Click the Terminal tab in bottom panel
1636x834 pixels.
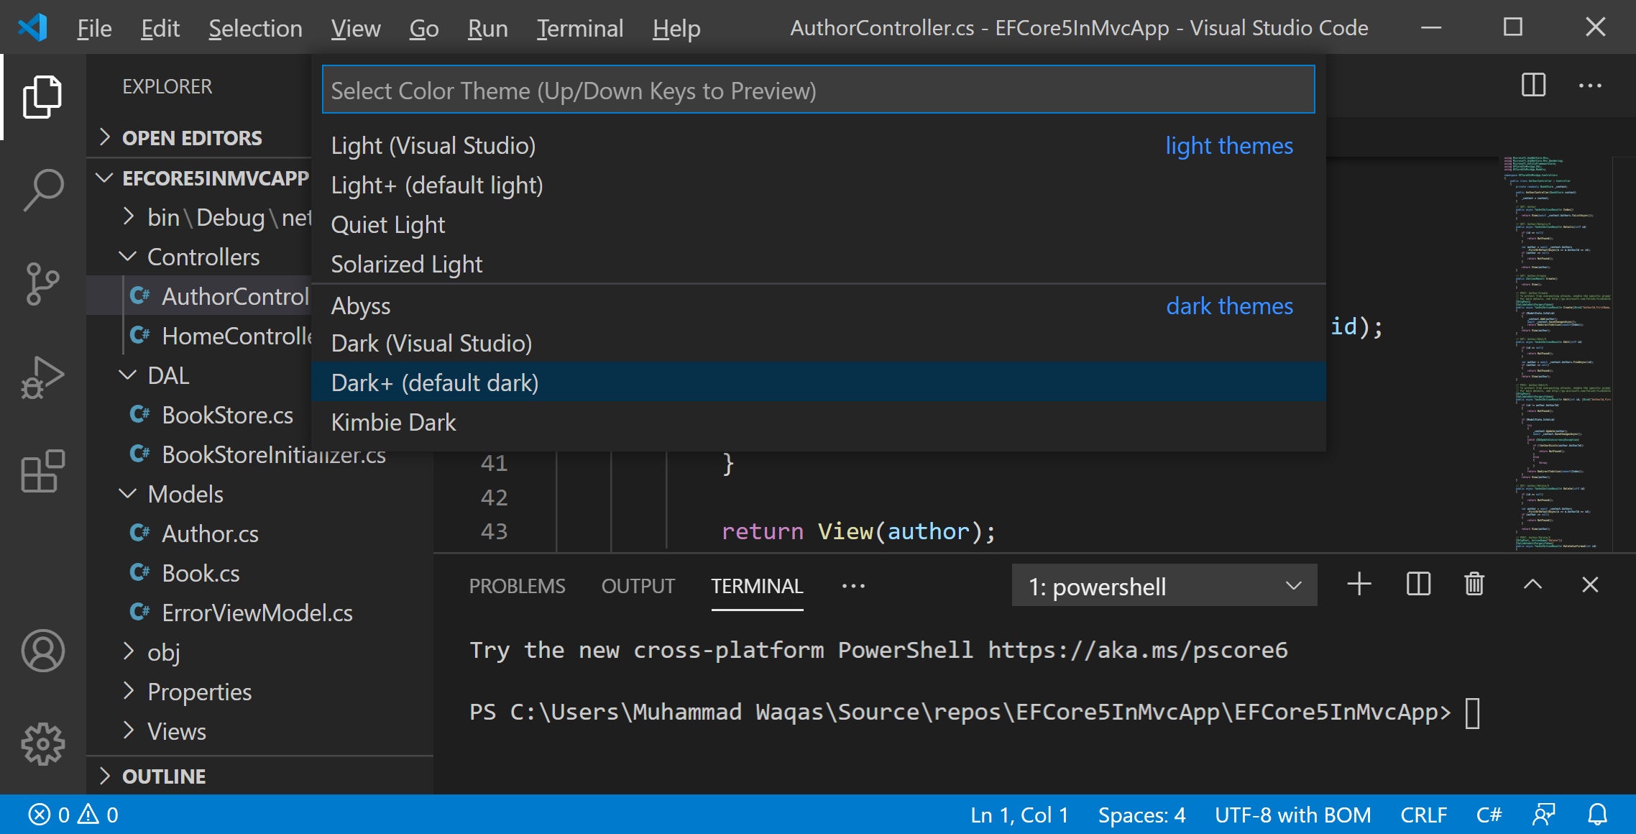[758, 586]
